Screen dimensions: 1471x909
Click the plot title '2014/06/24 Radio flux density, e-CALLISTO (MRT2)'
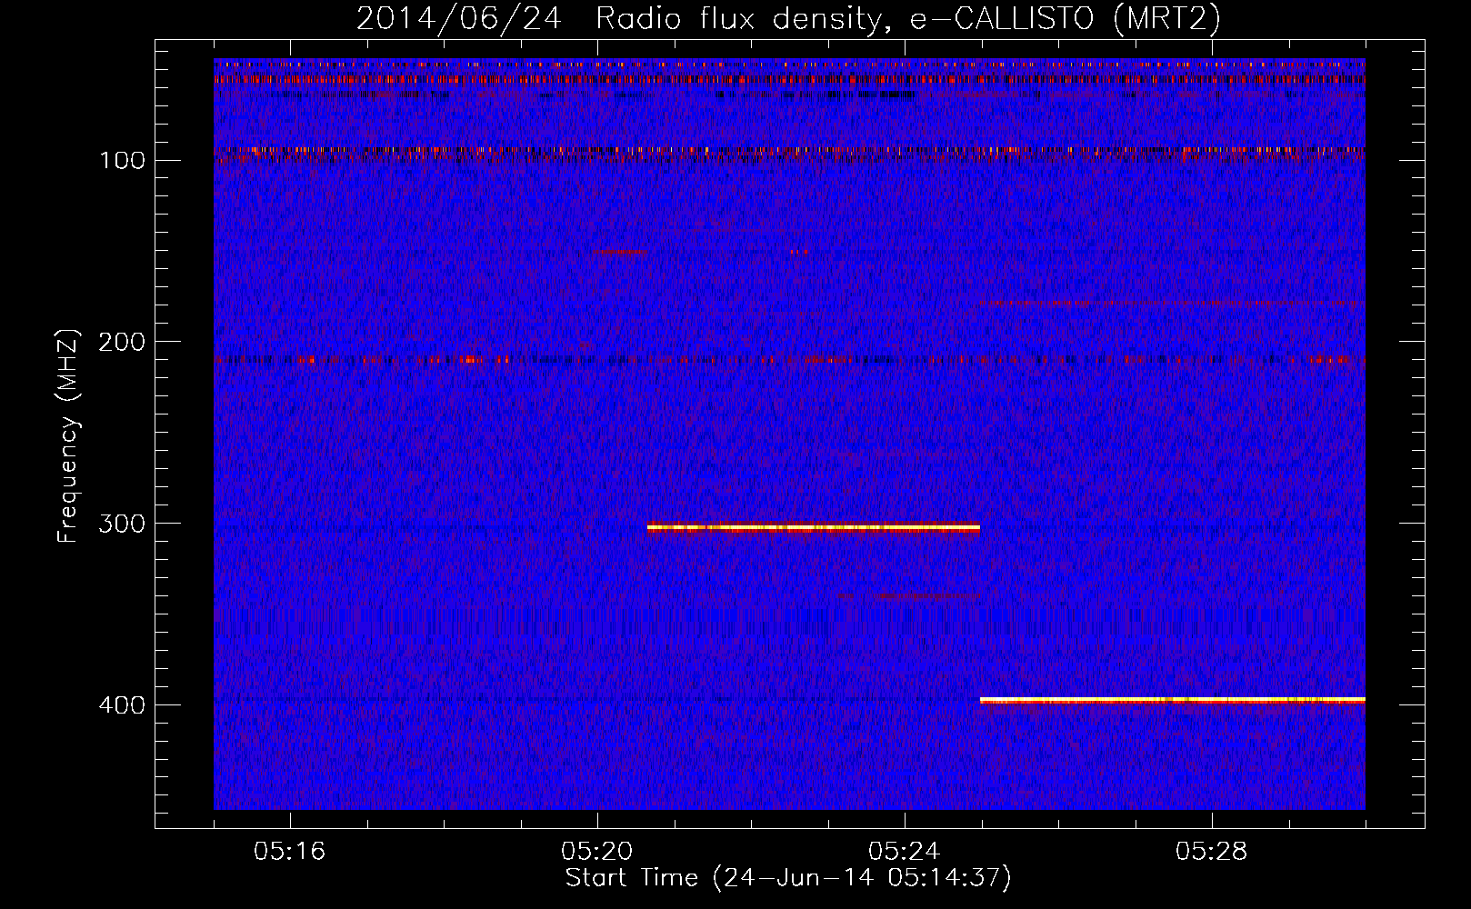click(788, 18)
